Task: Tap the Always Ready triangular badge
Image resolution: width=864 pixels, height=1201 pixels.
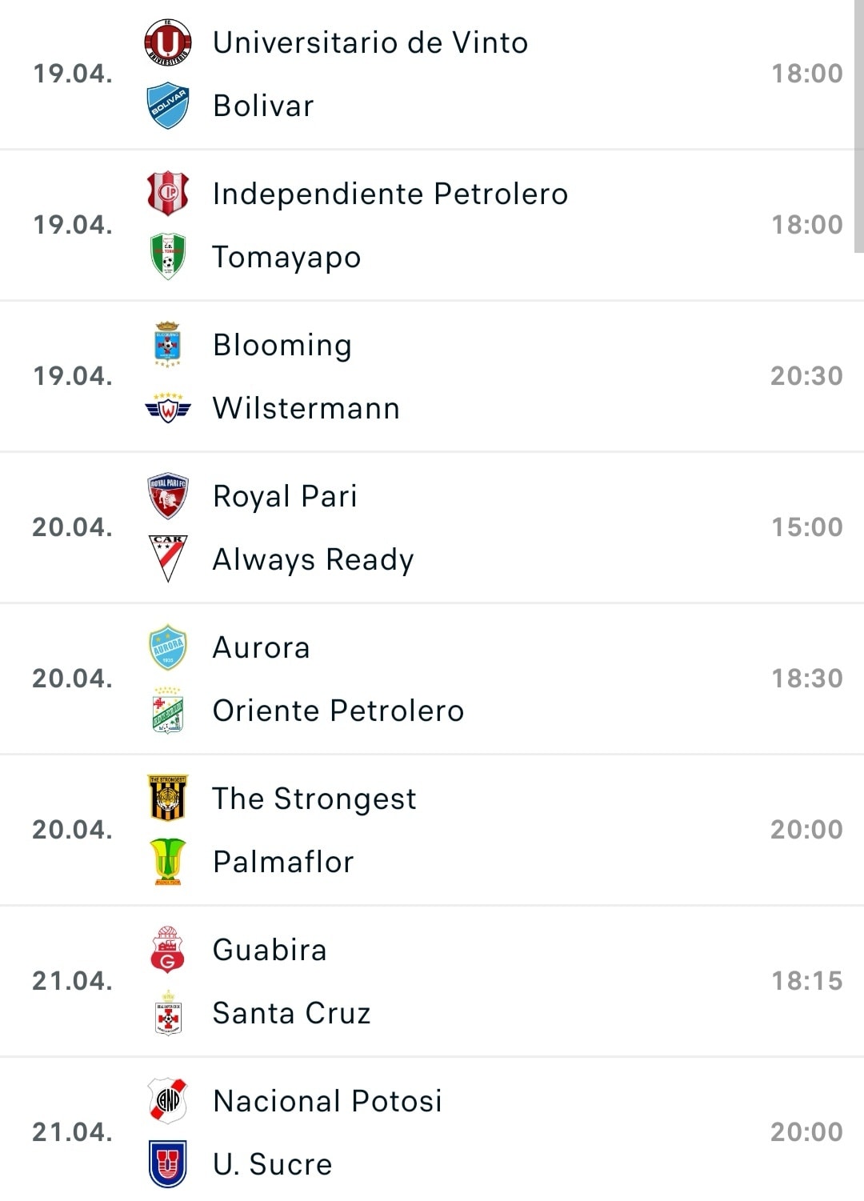Action: (168, 558)
